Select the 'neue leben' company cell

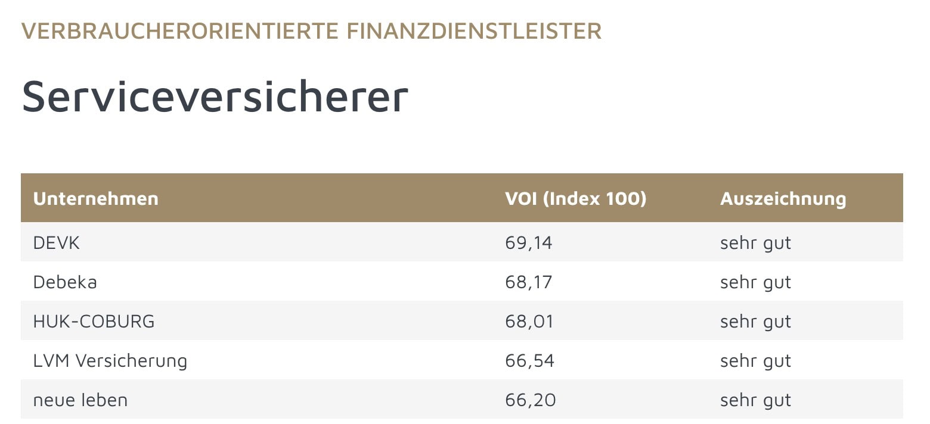click(x=80, y=400)
